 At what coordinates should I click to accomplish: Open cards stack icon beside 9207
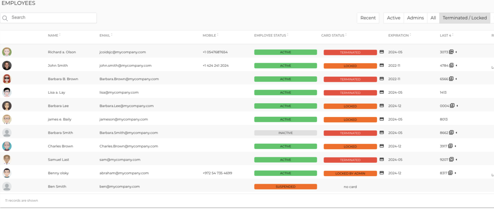(451, 160)
